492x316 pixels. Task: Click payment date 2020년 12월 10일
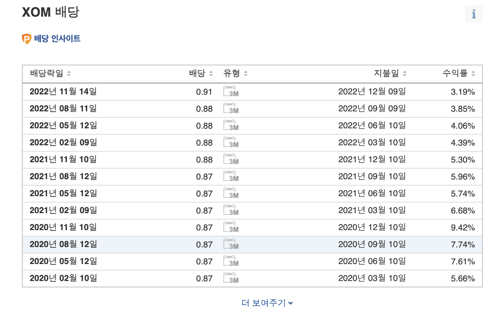372,227
